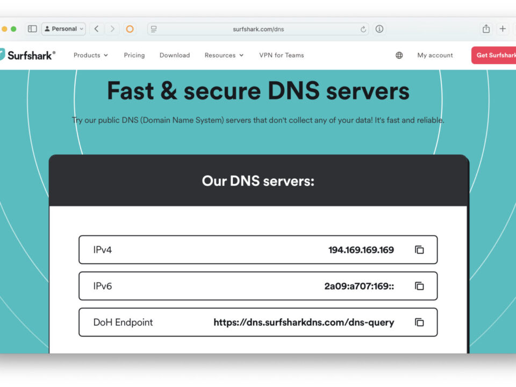This screenshot has width=516, height=387.
Task: Open a new tab with plus icon
Action: pyautogui.click(x=503, y=29)
